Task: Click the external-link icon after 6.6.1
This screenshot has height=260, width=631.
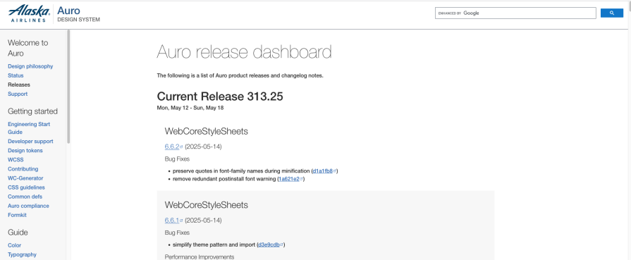Action: pyautogui.click(x=181, y=221)
